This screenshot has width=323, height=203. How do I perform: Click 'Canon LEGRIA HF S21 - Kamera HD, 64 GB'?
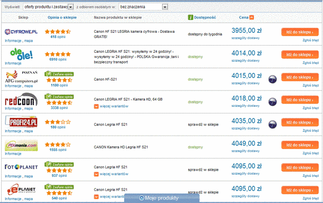(x=128, y=100)
